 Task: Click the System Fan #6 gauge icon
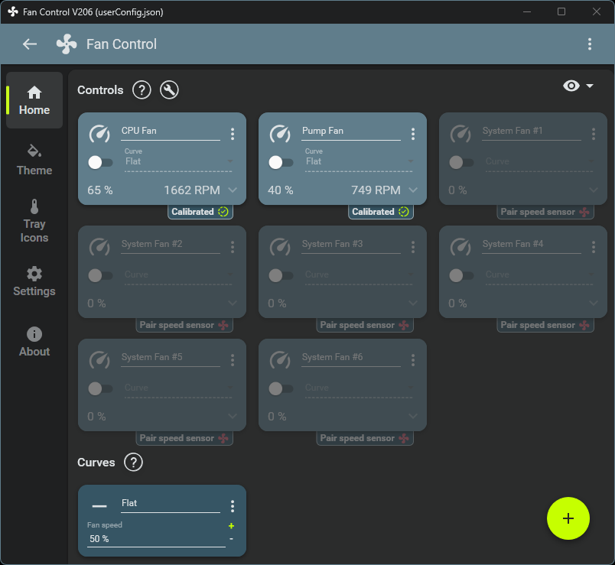point(280,360)
